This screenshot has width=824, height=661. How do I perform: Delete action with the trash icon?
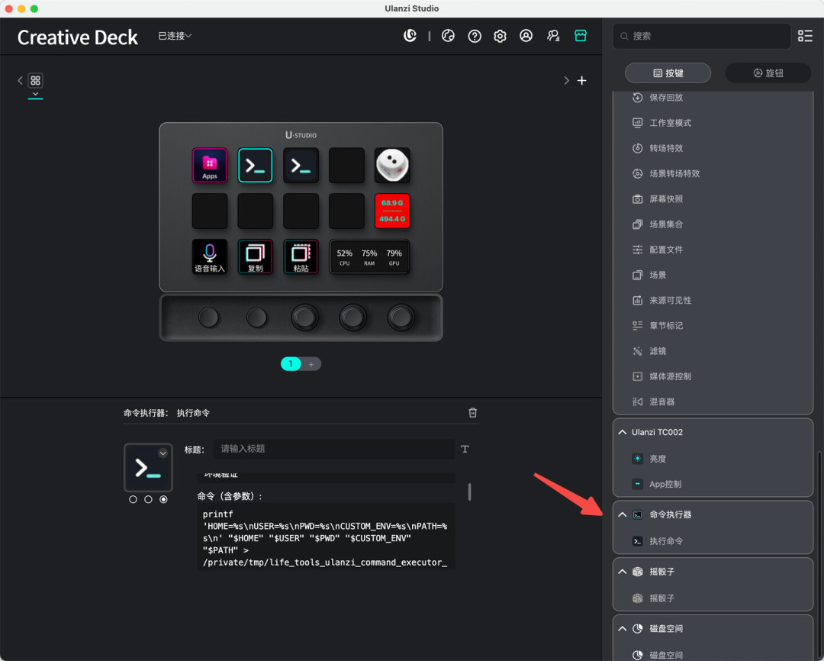[x=472, y=413]
